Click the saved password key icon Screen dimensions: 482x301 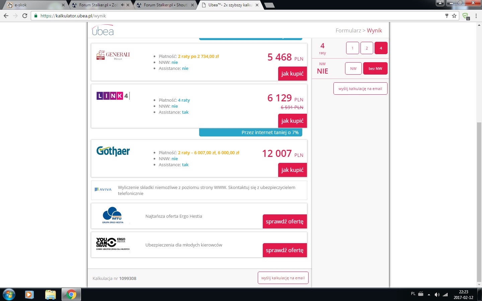coord(447,16)
